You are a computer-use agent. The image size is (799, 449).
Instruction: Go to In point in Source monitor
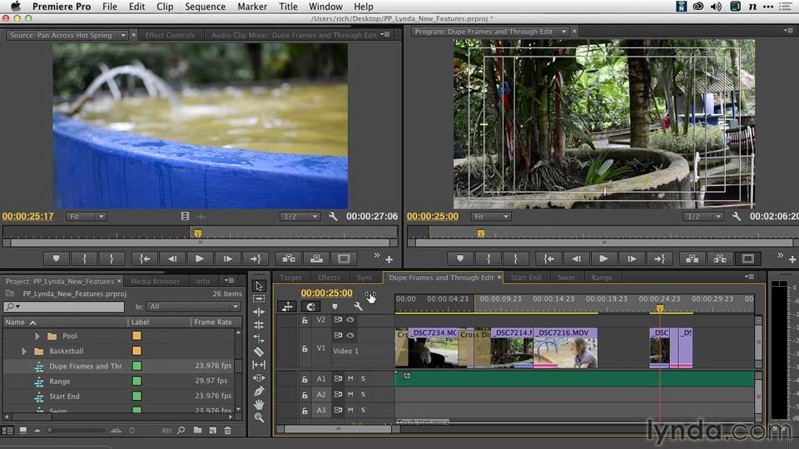tap(145, 259)
